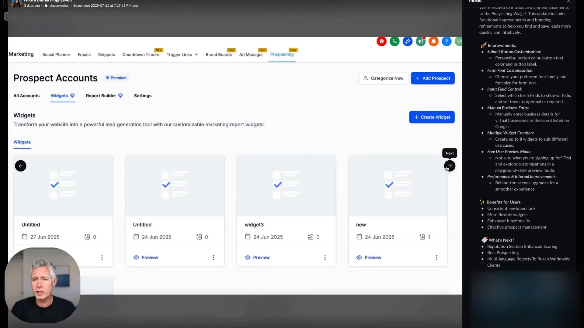The width and height of the screenshot is (584, 328).
Task: Open Ad Manager in marketing nav
Action: click(251, 55)
